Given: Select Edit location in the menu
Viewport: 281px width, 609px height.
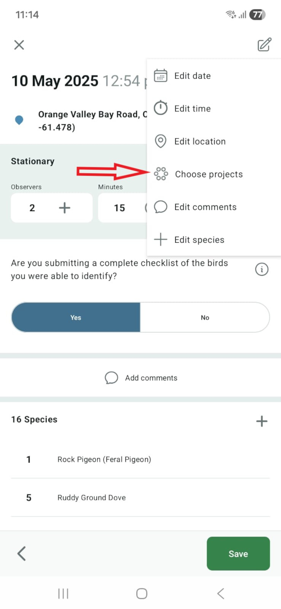Looking at the screenshot, I should (200, 142).
